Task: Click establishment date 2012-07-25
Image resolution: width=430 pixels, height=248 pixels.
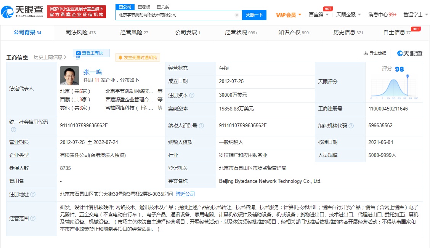Action: pyautogui.click(x=231, y=82)
